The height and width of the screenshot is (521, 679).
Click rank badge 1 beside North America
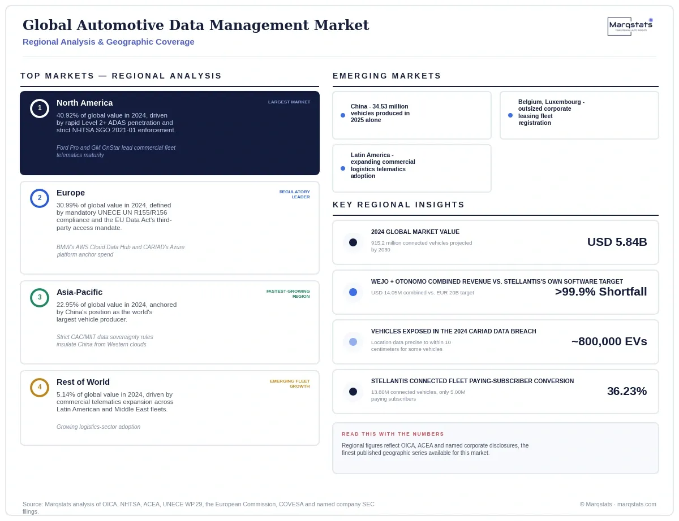coord(40,108)
